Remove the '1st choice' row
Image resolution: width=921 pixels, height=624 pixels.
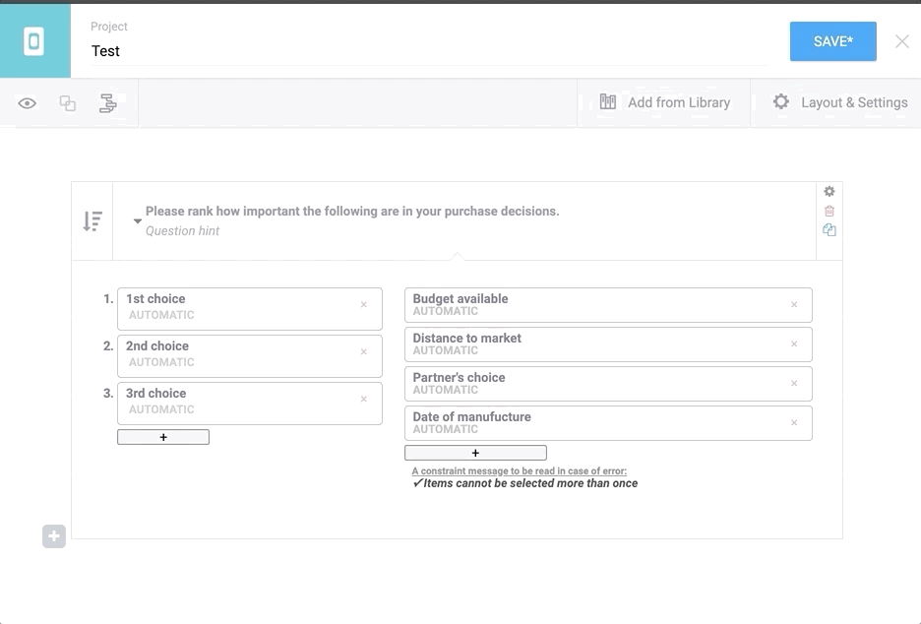(x=363, y=305)
